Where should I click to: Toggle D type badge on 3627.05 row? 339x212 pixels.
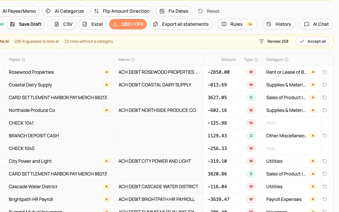[251, 98]
